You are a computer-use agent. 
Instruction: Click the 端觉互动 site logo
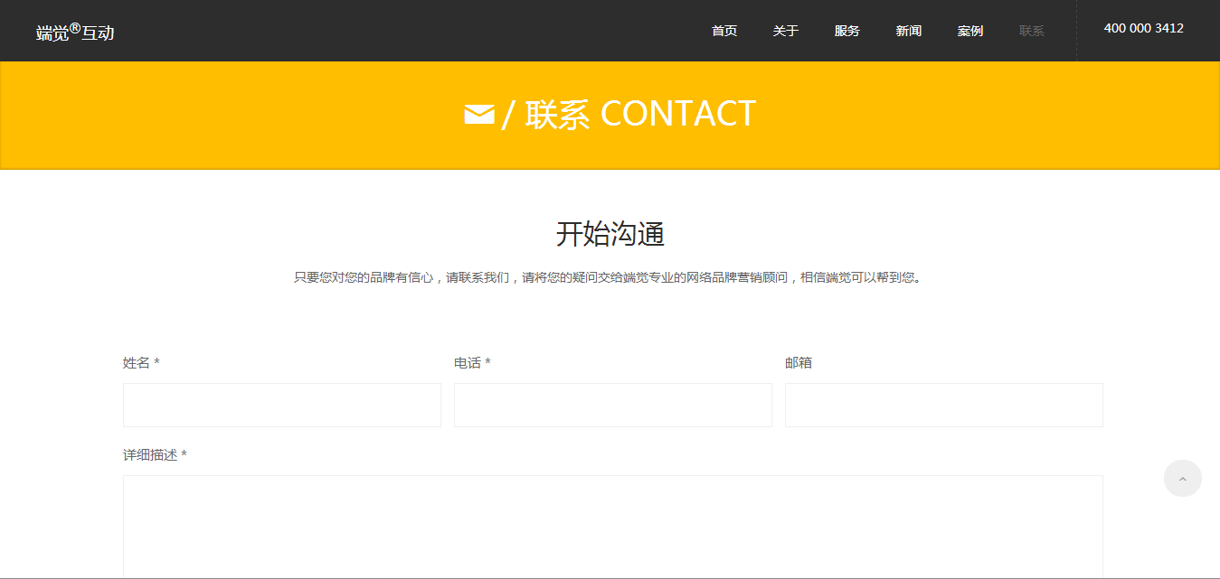[x=75, y=33]
